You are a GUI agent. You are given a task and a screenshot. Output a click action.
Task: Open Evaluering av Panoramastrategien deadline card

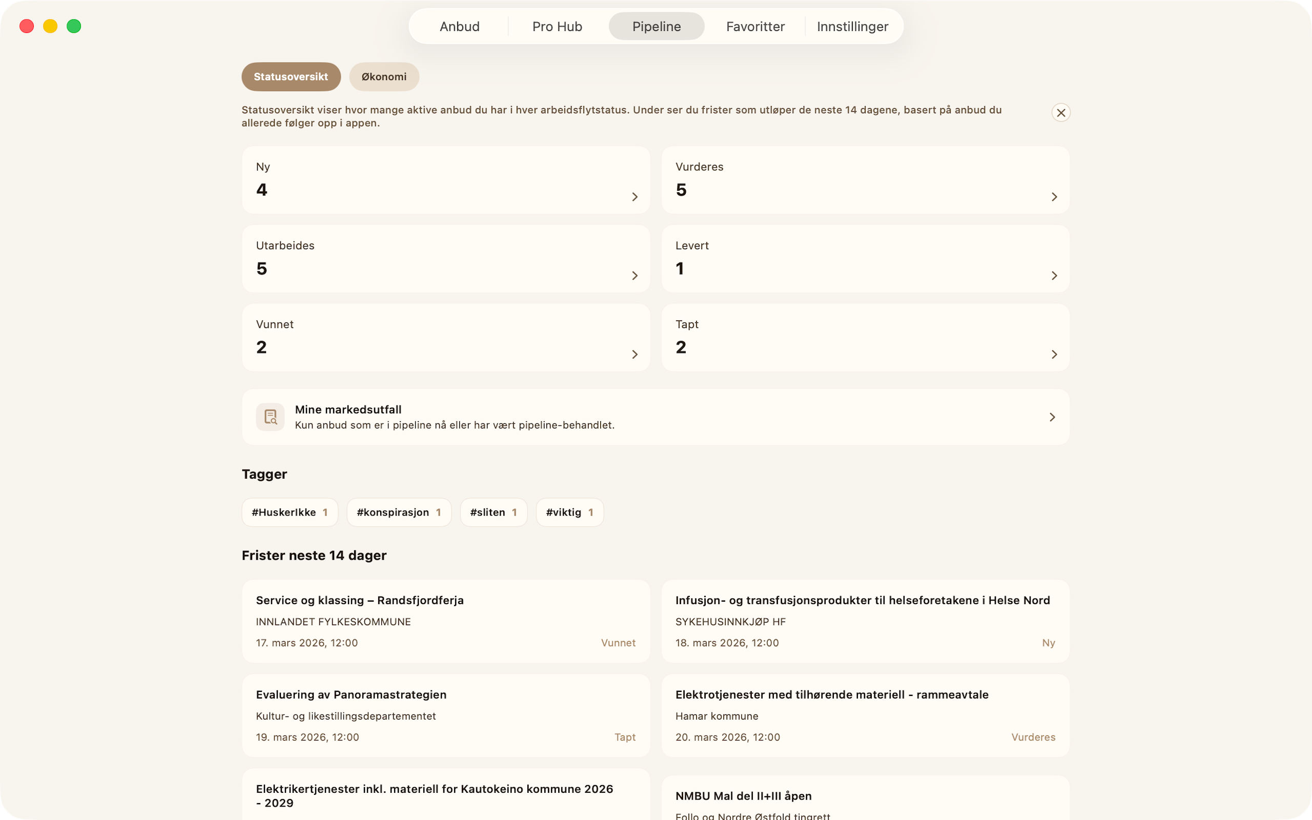pyautogui.click(x=446, y=715)
